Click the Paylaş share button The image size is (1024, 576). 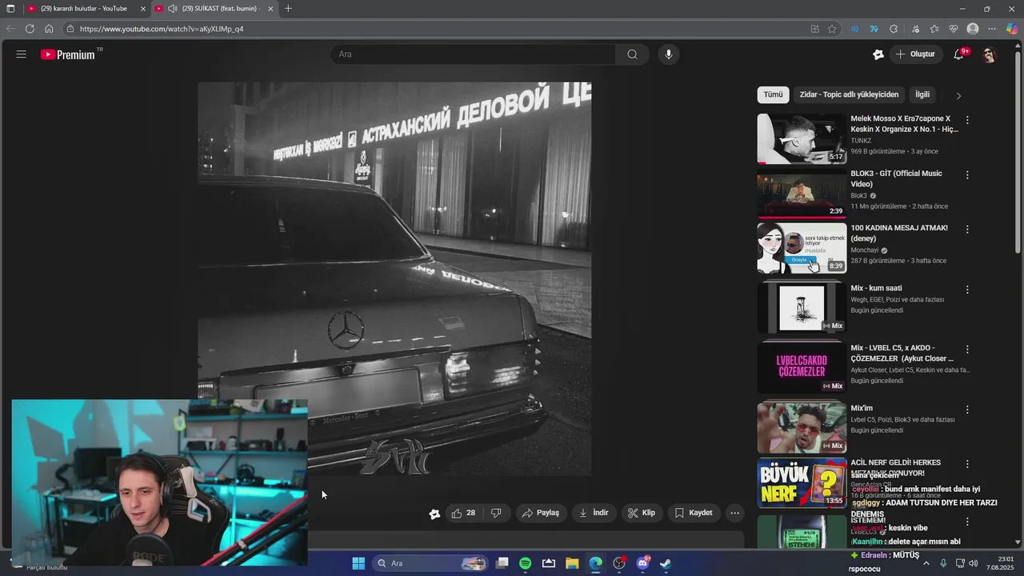tap(541, 513)
